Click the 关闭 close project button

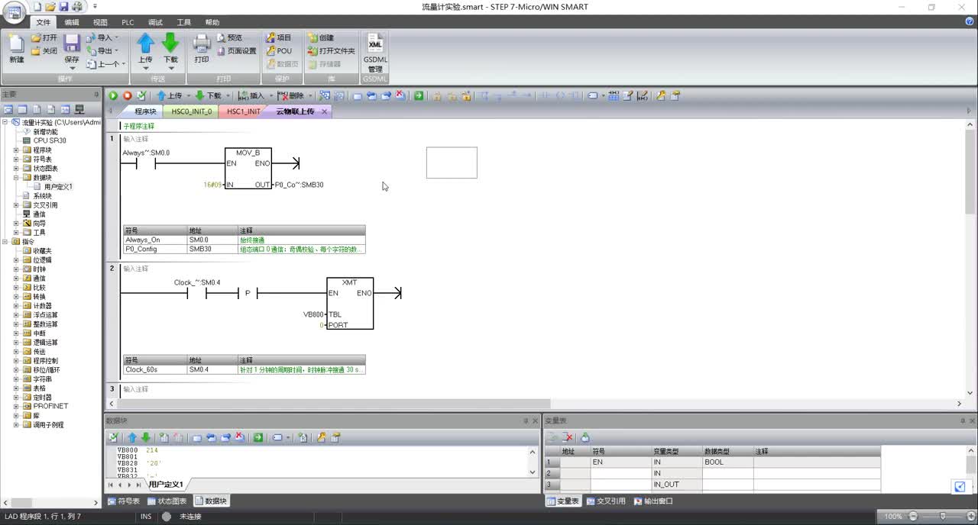click(44, 50)
